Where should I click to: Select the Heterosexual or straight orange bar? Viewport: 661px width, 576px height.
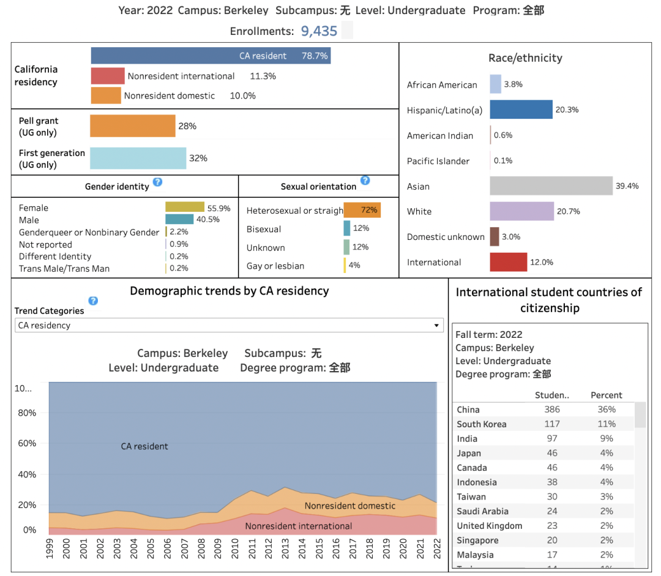pos(362,210)
